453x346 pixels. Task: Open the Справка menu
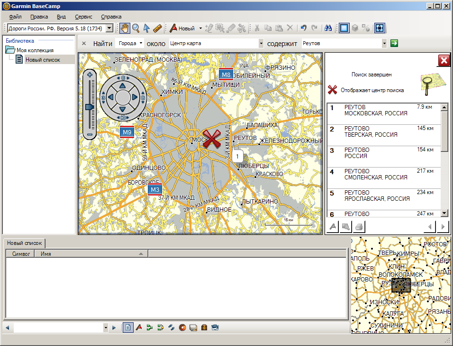(x=111, y=17)
